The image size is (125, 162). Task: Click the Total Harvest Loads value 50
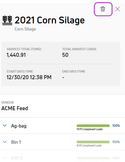click(65, 55)
